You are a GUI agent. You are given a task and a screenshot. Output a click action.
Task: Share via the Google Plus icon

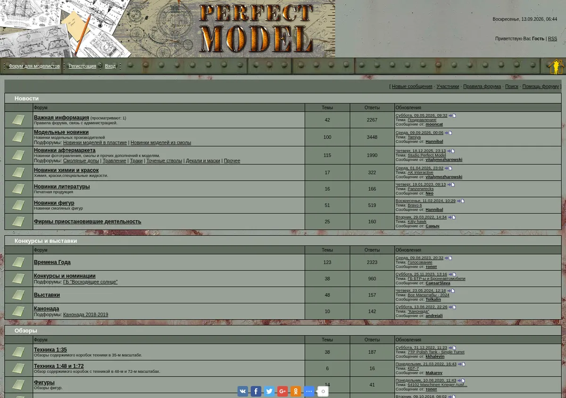click(x=283, y=391)
